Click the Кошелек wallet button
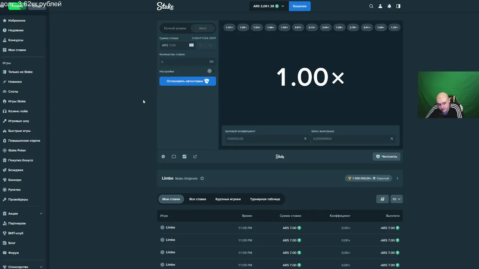The width and height of the screenshot is (479, 269). pos(299,6)
